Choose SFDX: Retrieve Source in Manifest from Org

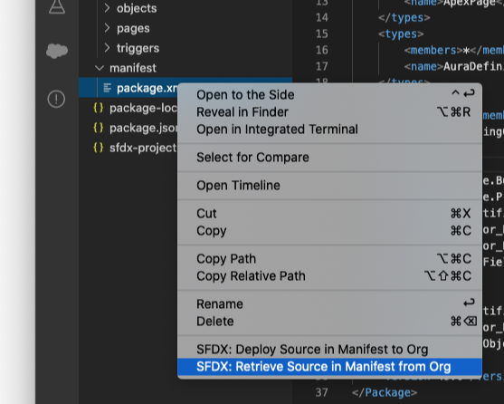click(329, 367)
